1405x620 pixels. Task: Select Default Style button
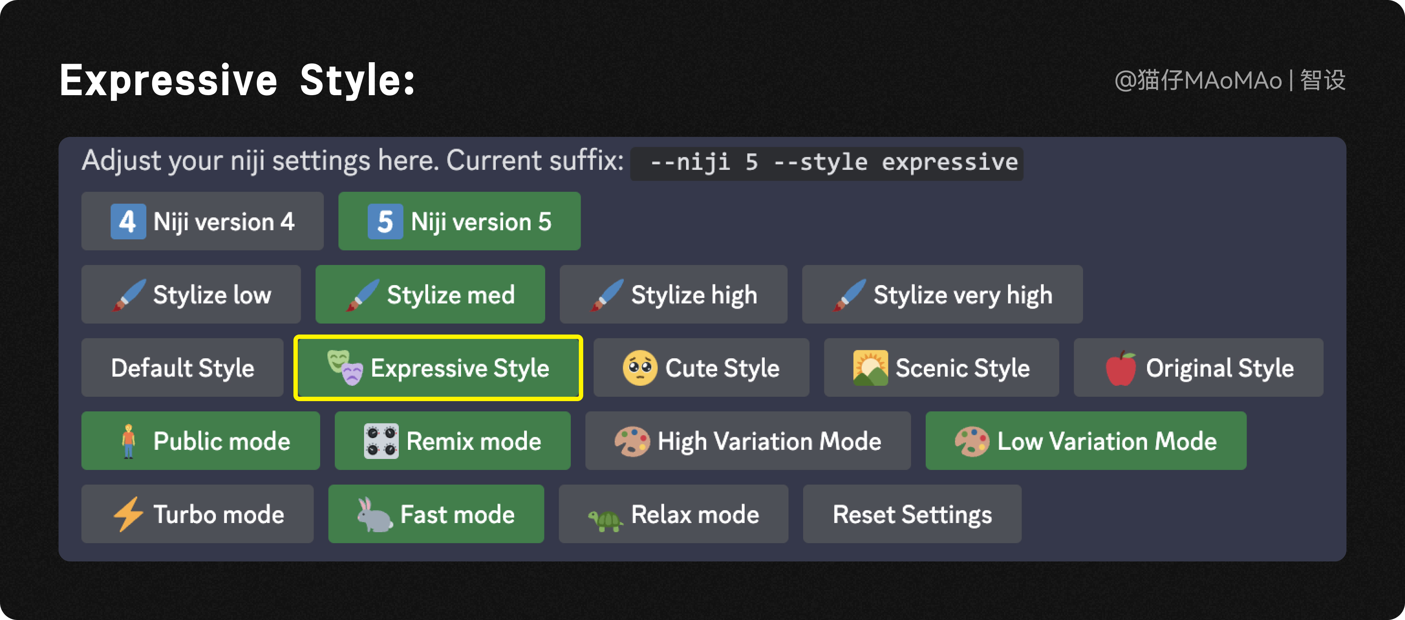click(x=182, y=368)
